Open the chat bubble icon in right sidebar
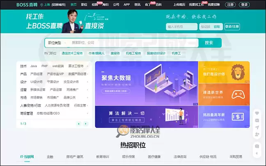This screenshot has height=166, width=266. 257,120
